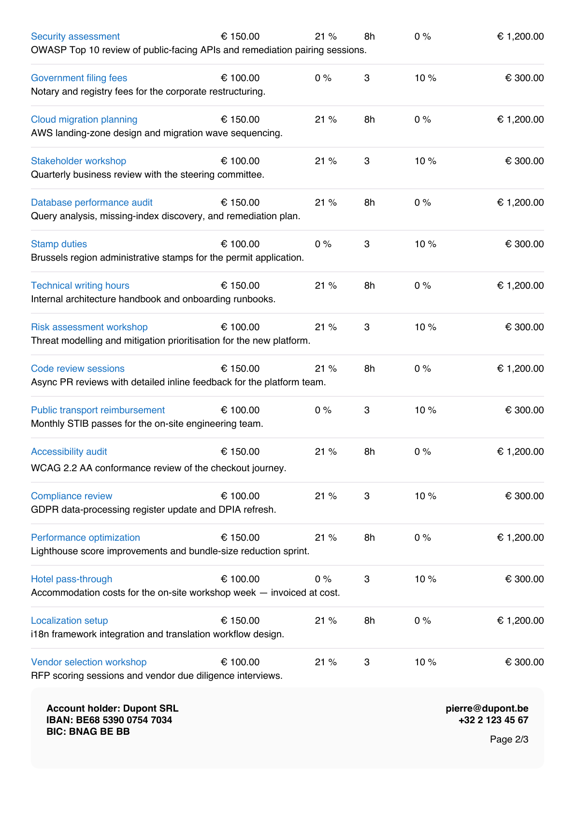
Task: Select Vendor selection workshop link
Action: [x=89, y=662]
